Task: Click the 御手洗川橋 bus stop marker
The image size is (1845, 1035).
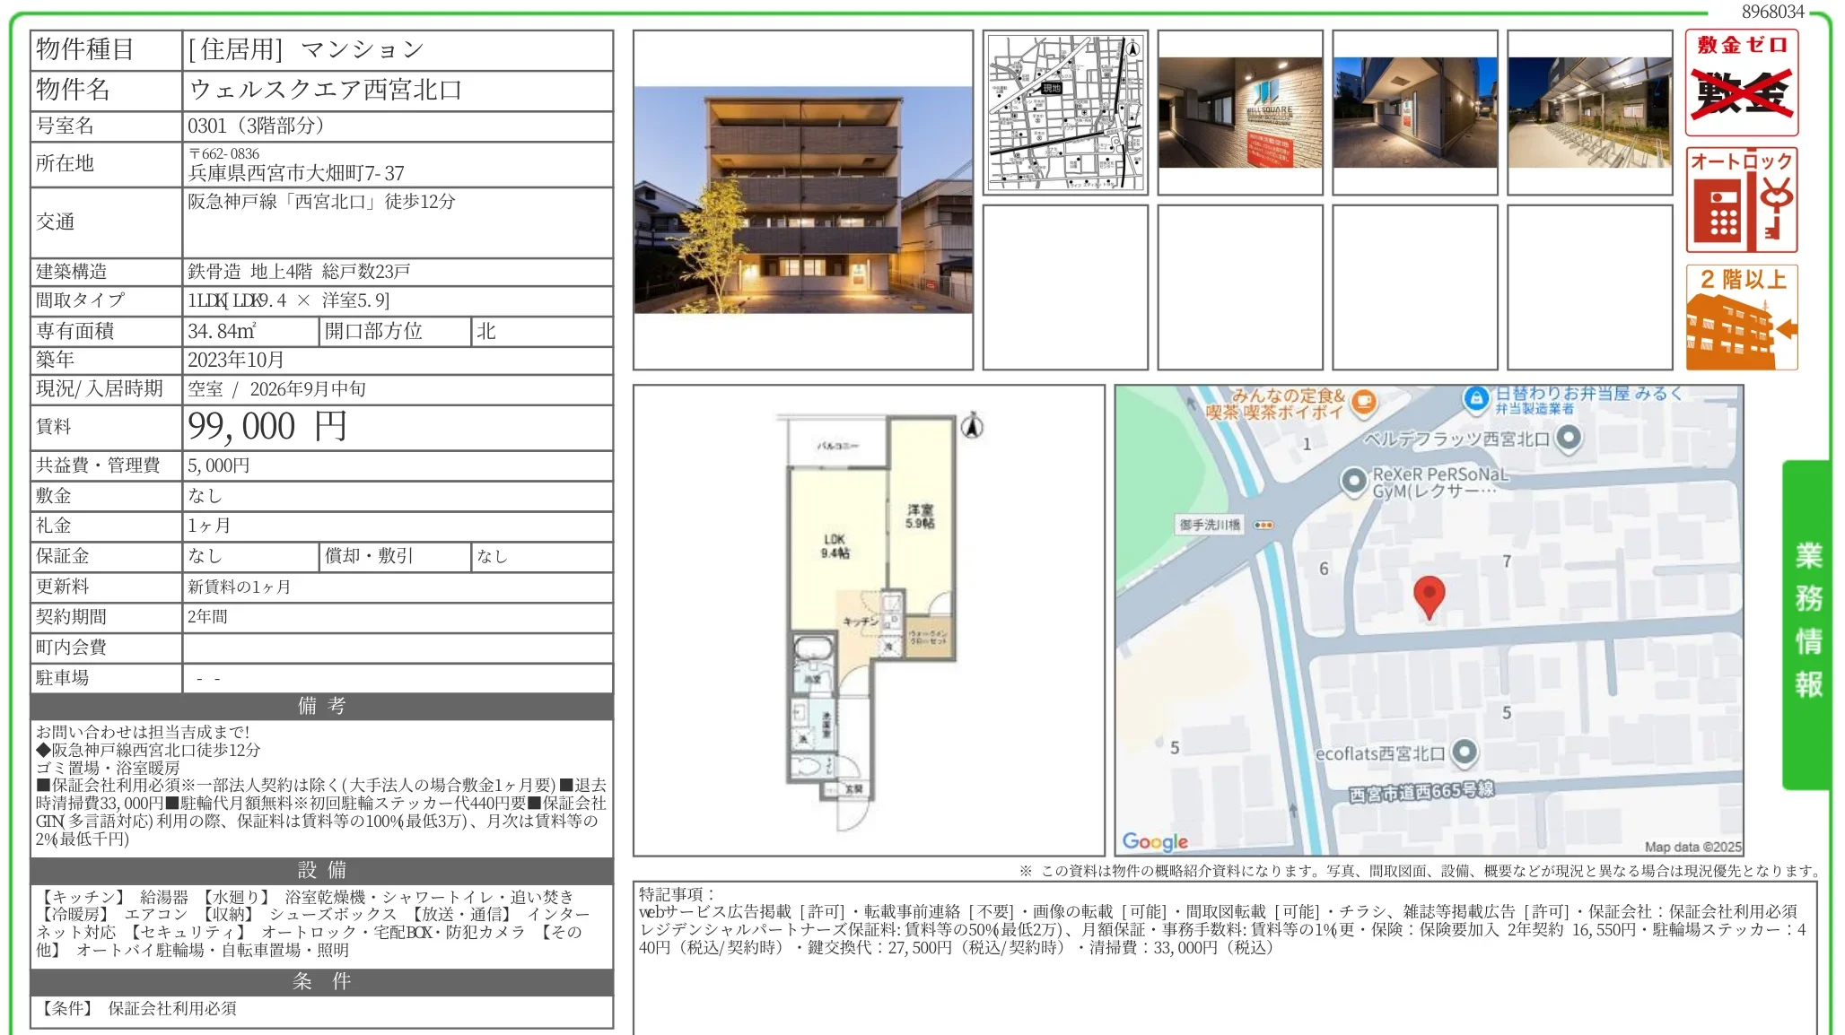Action: 1264,525
